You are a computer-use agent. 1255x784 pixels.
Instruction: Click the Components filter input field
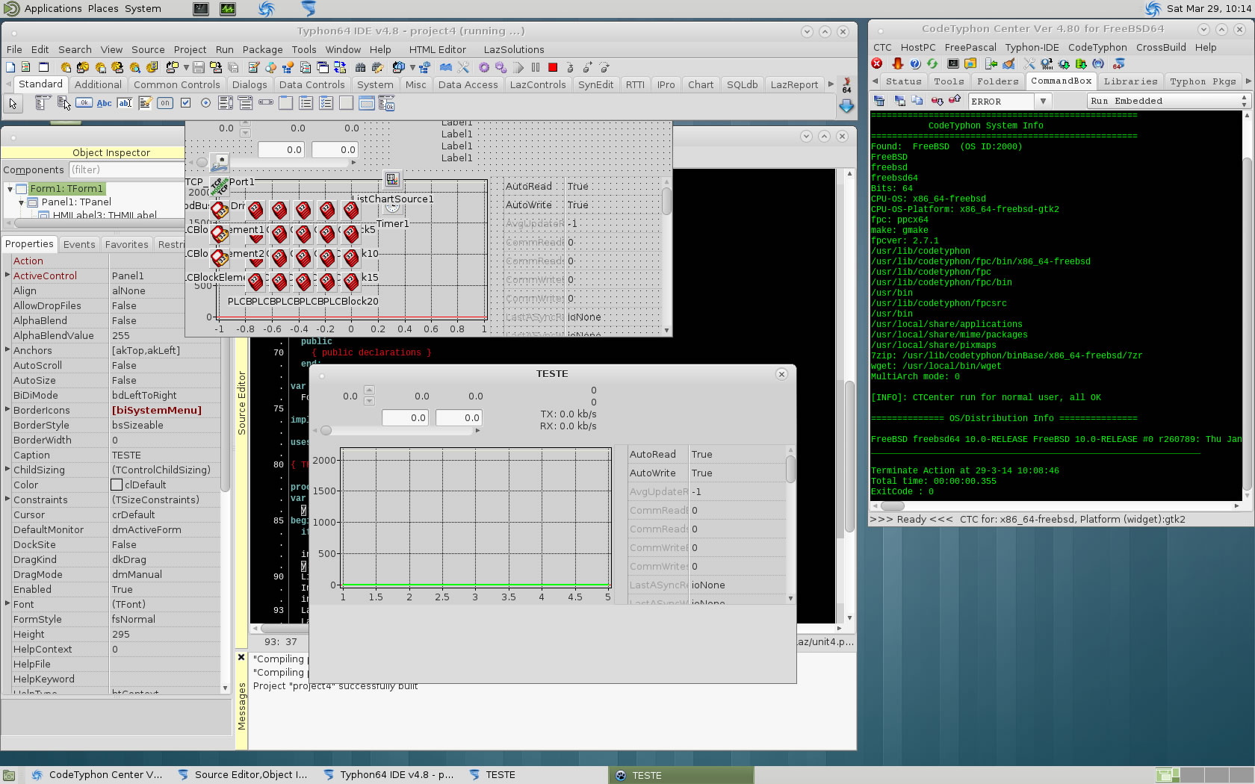click(125, 169)
